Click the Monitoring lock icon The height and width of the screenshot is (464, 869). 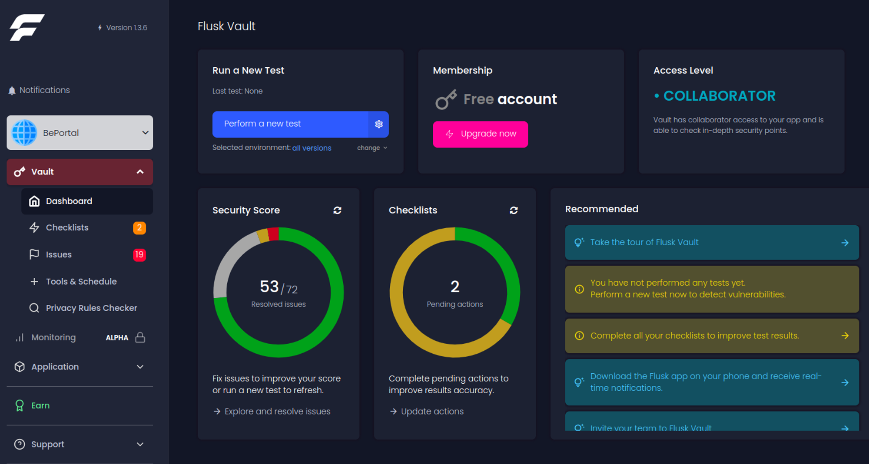140,337
